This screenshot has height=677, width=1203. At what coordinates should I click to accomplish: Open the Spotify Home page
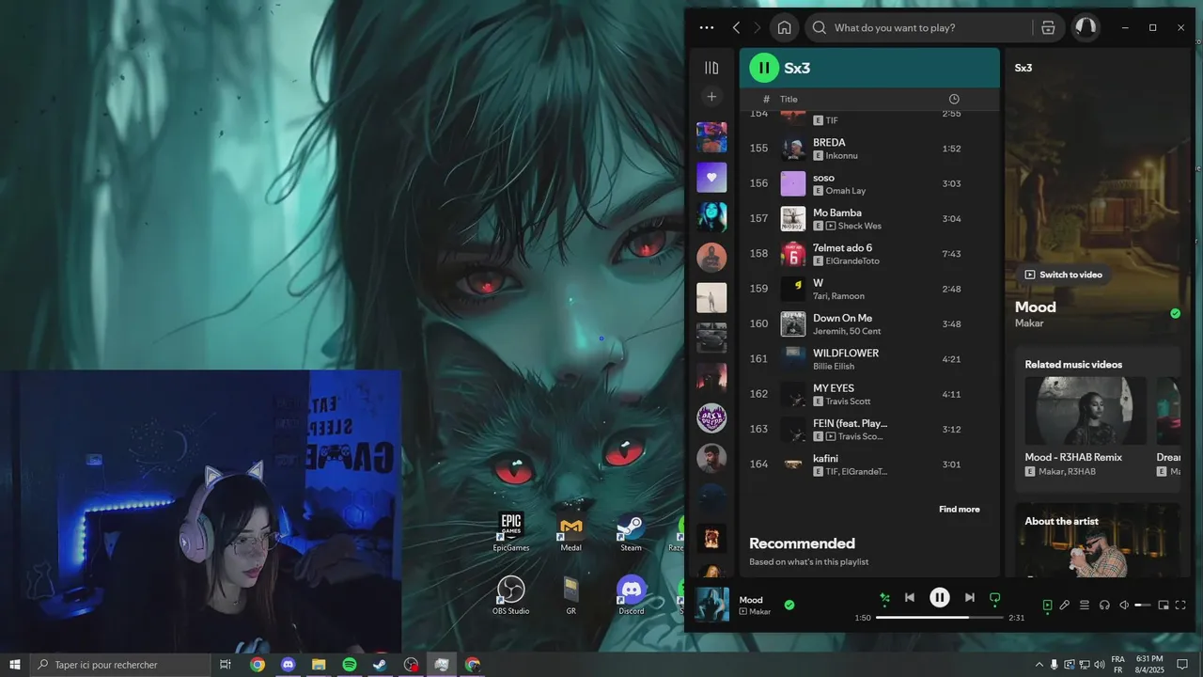(784, 27)
